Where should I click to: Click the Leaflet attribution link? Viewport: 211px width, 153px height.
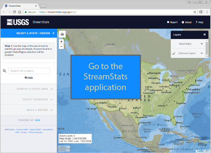[200, 151]
